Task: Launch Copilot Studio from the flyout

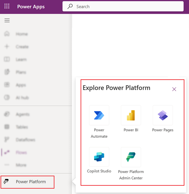Action: click(99, 157)
